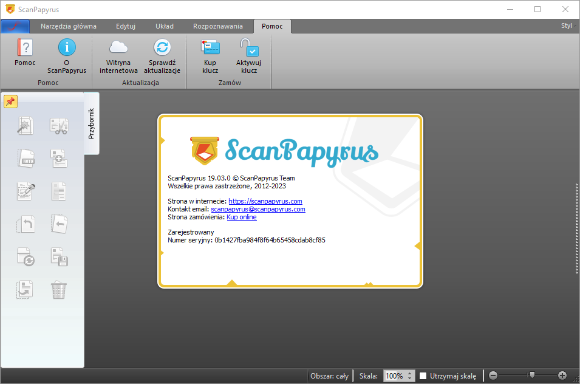
Task: Open the https://scanpapyrus.com link
Action: (265, 201)
